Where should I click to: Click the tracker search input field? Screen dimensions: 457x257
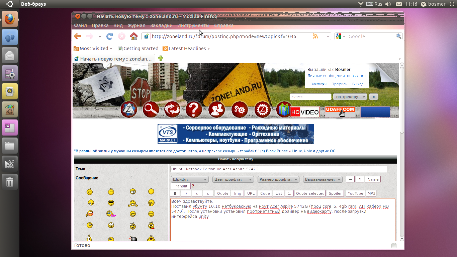[x=310, y=97]
